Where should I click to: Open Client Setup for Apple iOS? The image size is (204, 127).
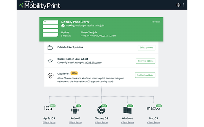click(49, 122)
